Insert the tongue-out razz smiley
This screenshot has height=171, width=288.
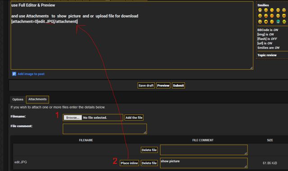pos(266,16)
